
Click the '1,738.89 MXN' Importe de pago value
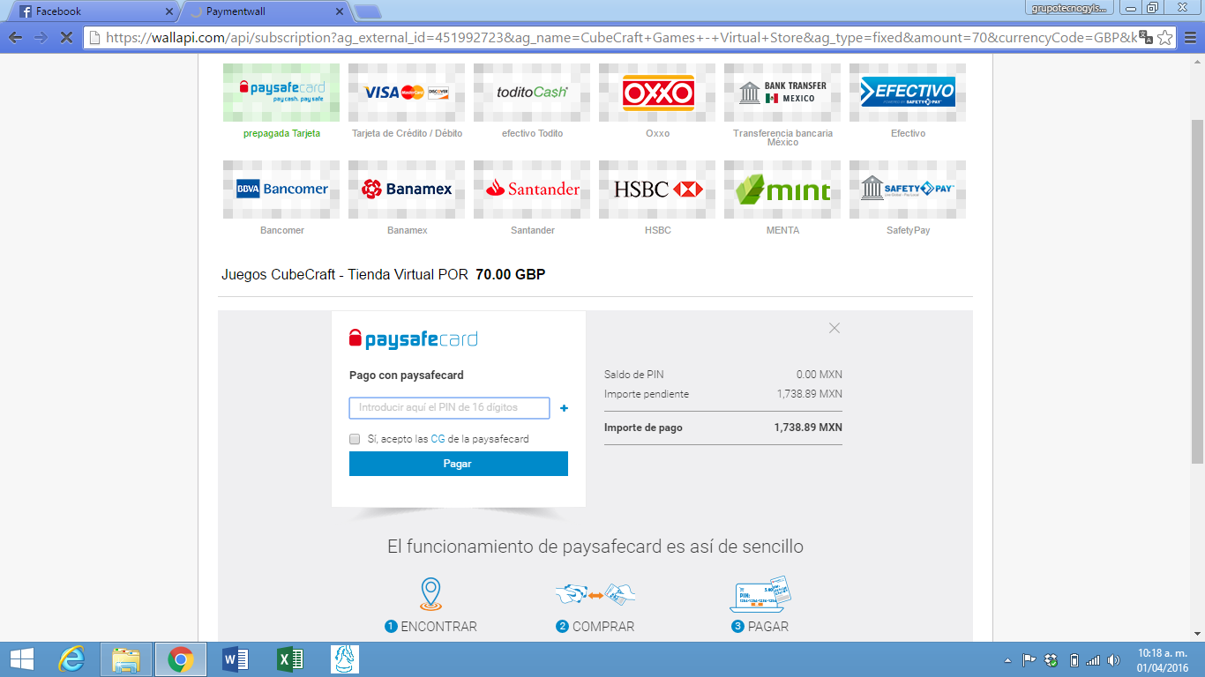pos(808,428)
